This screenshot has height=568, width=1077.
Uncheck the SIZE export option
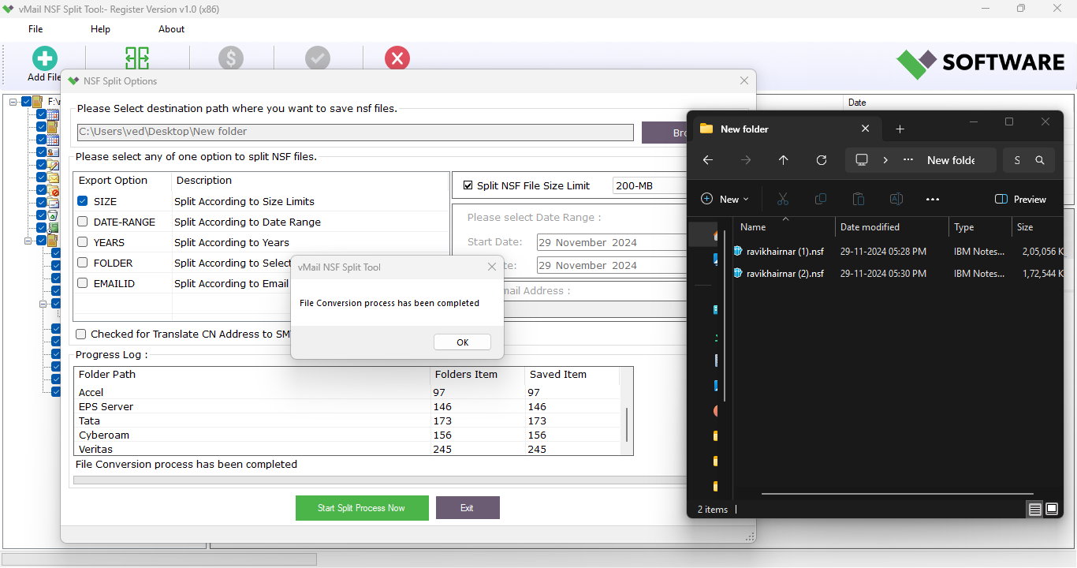click(x=83, y=201)
